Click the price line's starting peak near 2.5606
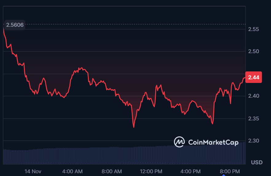Viewport: 271px width, 176px height. pos(4,28)
